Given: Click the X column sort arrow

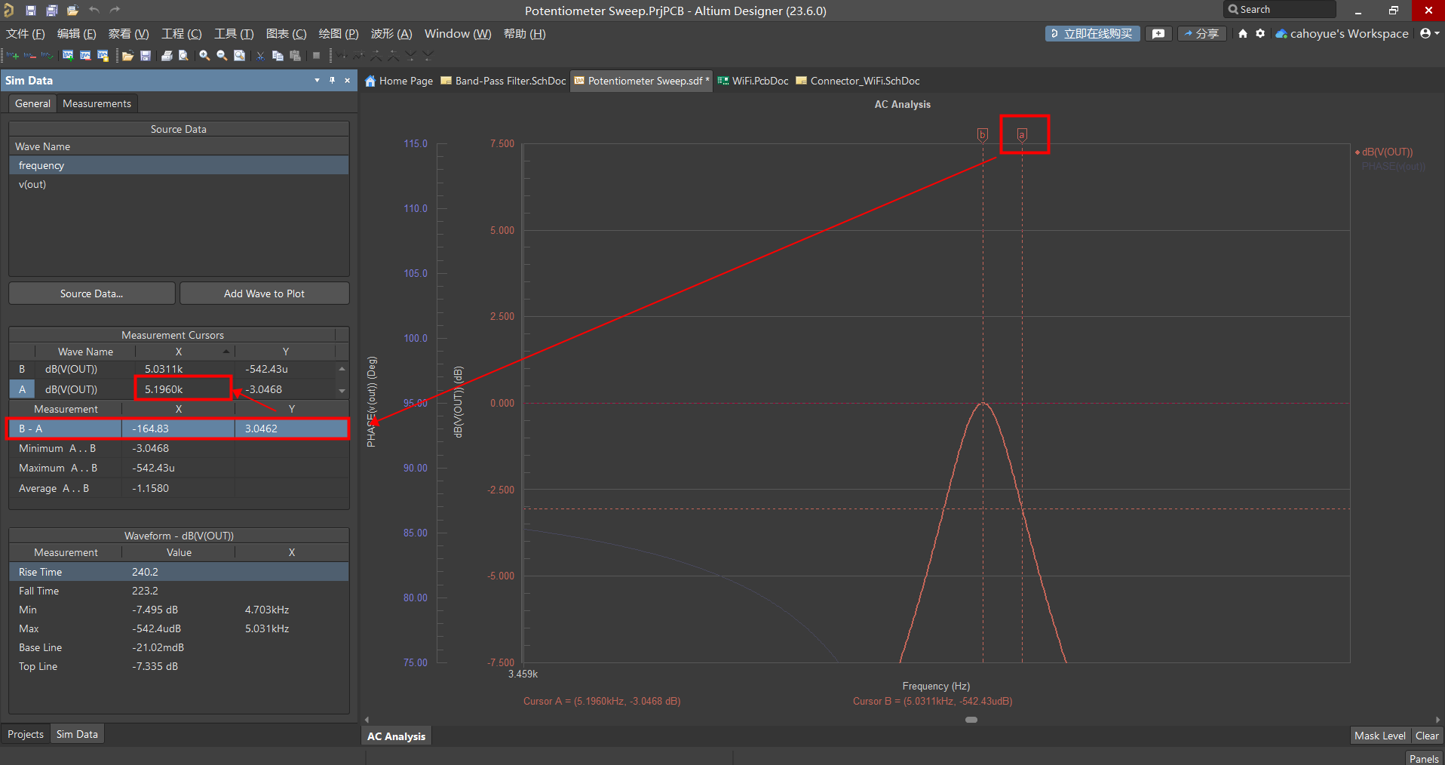Looking at the screenshot, I should pyautogui.click(x=225, y=352).
